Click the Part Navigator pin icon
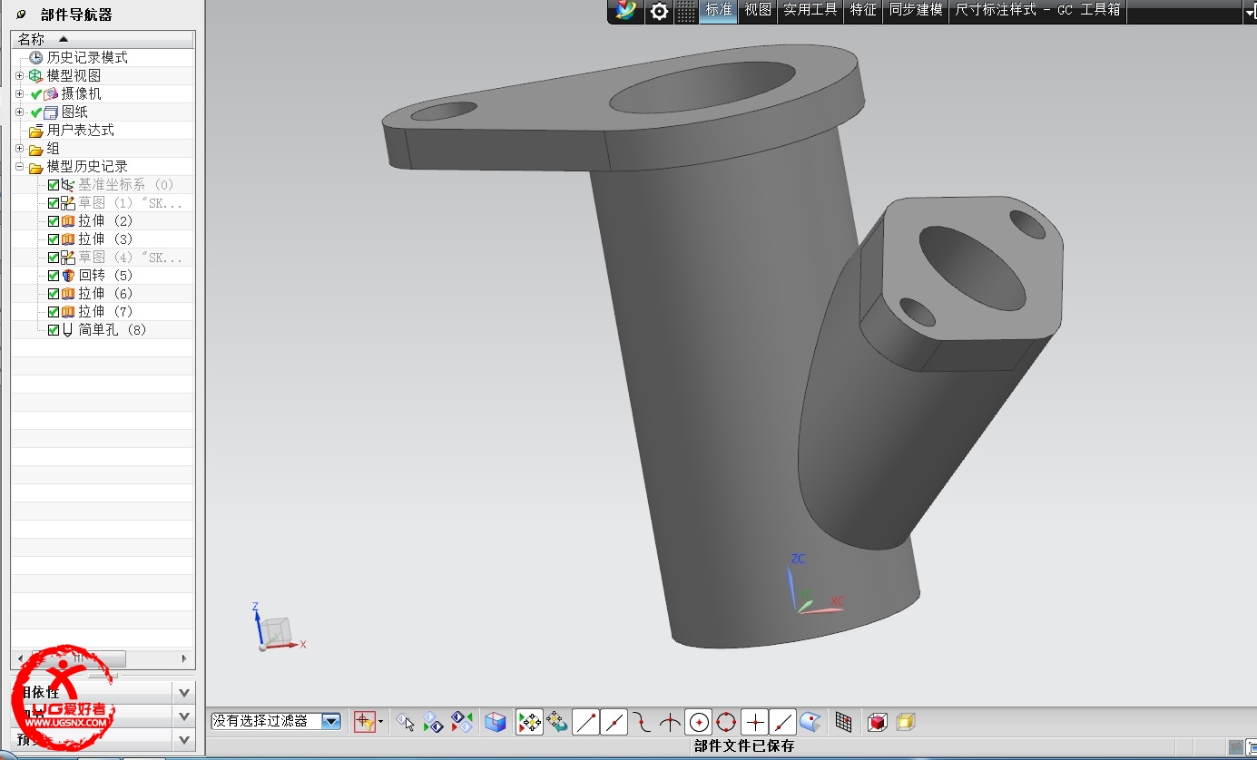The height and width of the screenshot is (760, 1257). [x=22, y=15]
